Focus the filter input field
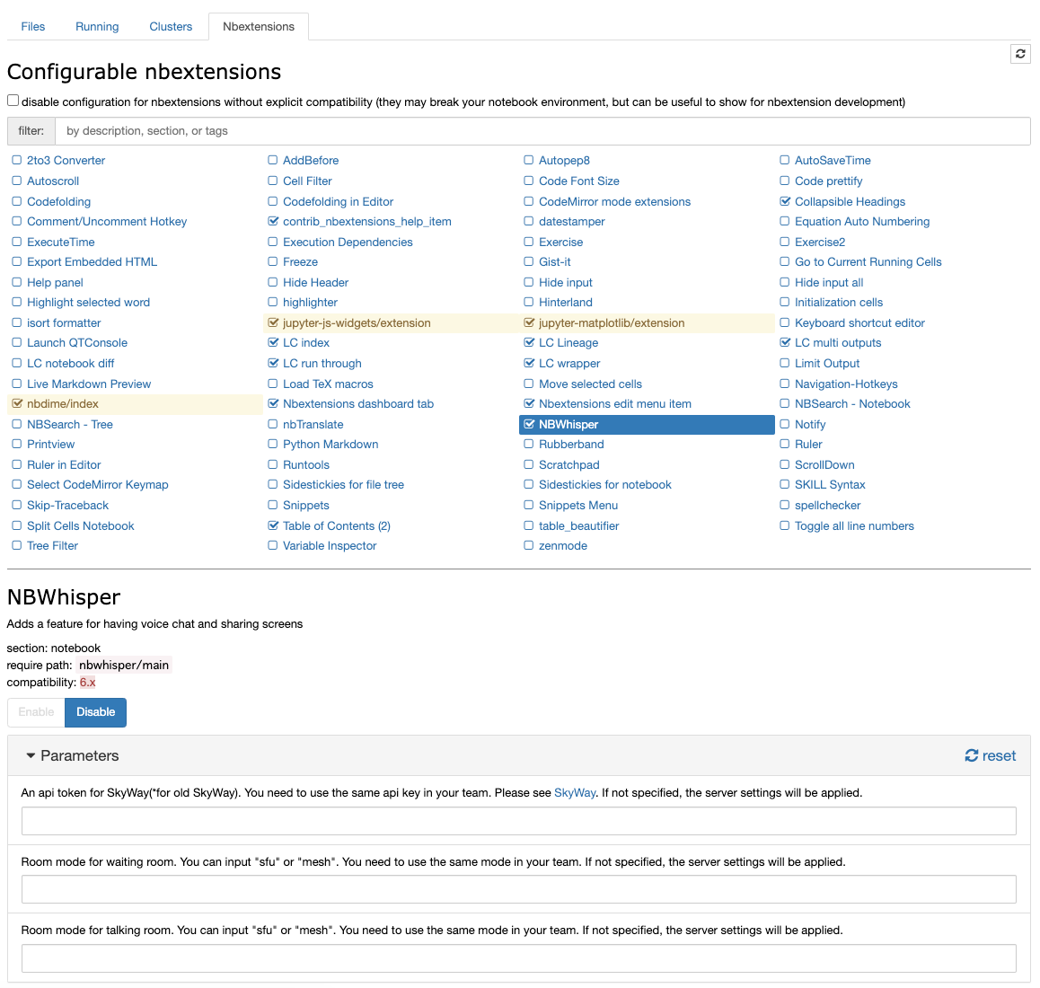Screen dimensions: 1040x988 (x=542, y=131)
